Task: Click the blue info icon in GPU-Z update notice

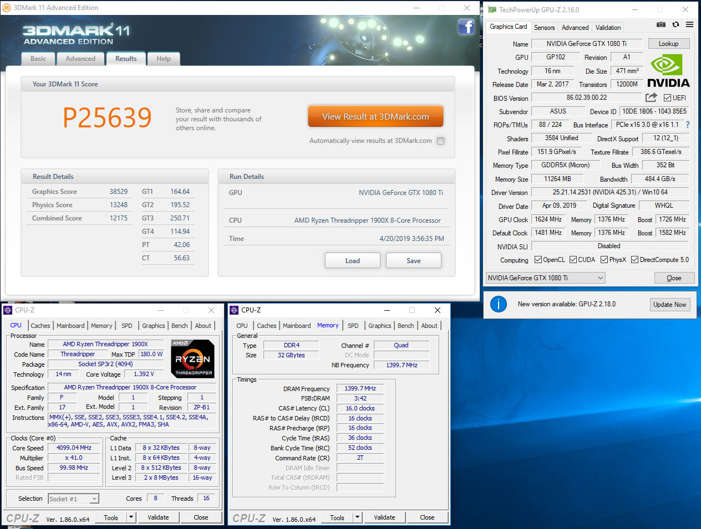Action: [499, 304]
